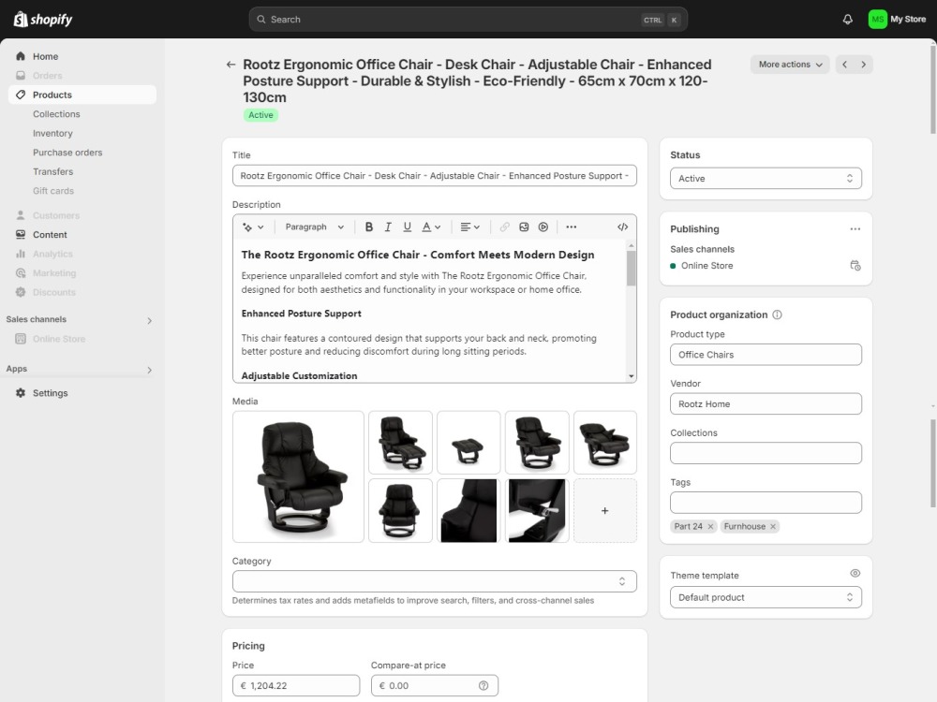This screenshot has width=937, height=702.
Task: Go to previous product arrow
Action: coord(844,65)
